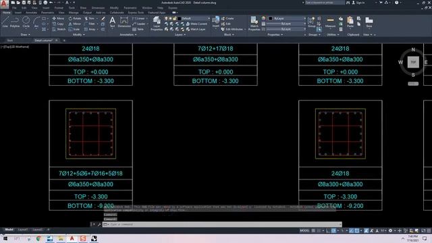Viewport: 432px width, 243px height.
Task: Click Sign In link
Action: coord(358,3)
